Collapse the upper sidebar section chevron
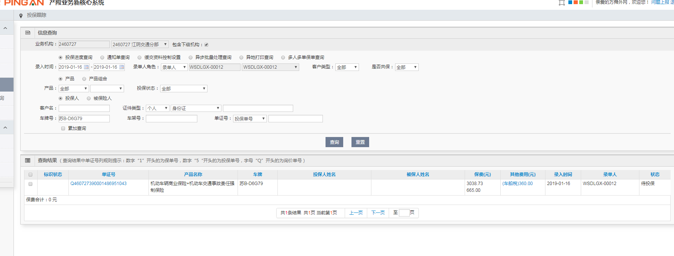This screenshot has height=256, width=674. (x=5, y=28)
